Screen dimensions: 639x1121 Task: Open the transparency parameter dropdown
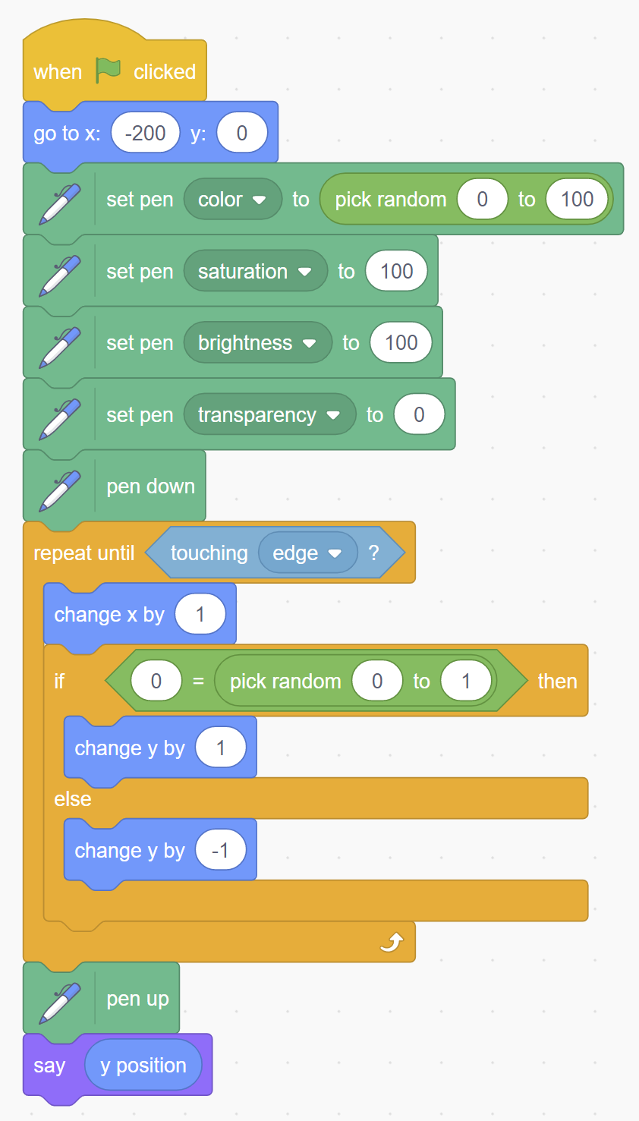tap(270, 414)
